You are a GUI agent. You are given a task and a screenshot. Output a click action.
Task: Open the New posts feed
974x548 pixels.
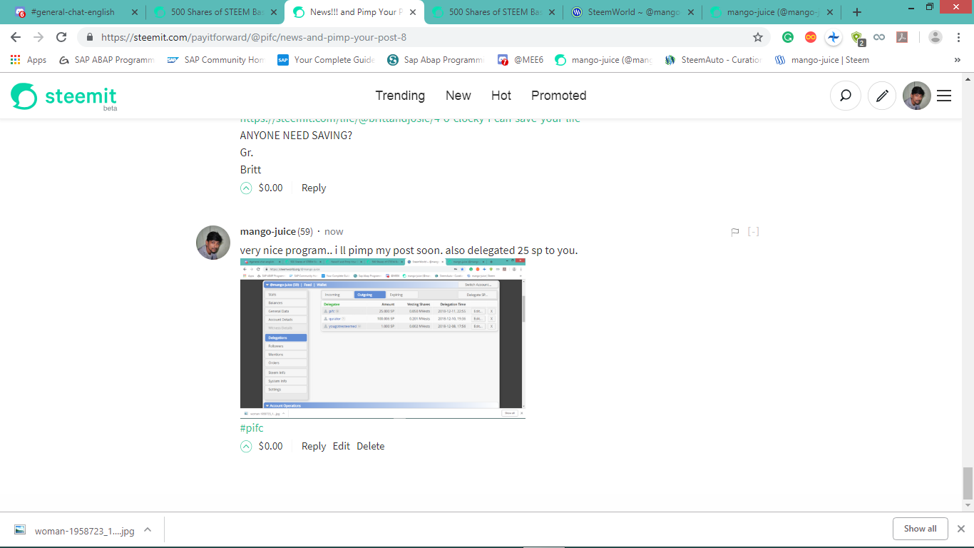point(458,96)
